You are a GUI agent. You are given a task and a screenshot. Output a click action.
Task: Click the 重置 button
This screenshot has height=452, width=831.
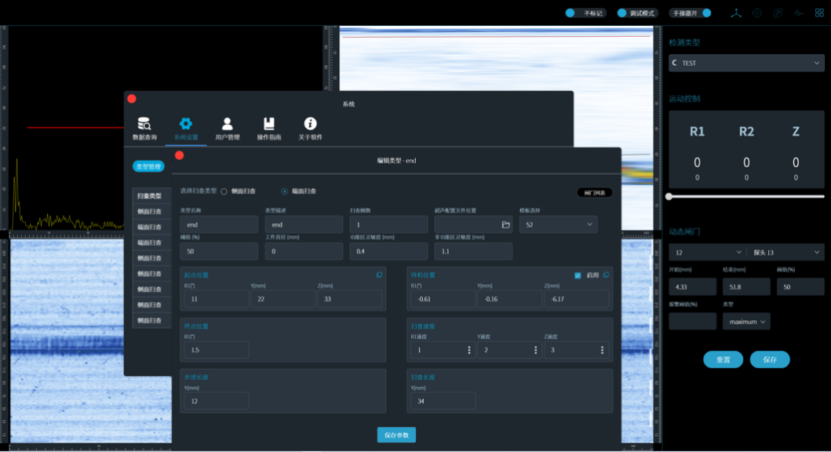[x=723, y=360]
